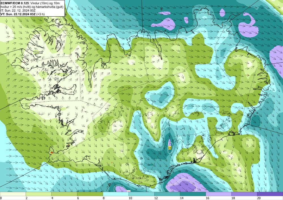Select the 2–4 m/s light green swatch
The image size is (283, 200).
(x=38, y=194)
